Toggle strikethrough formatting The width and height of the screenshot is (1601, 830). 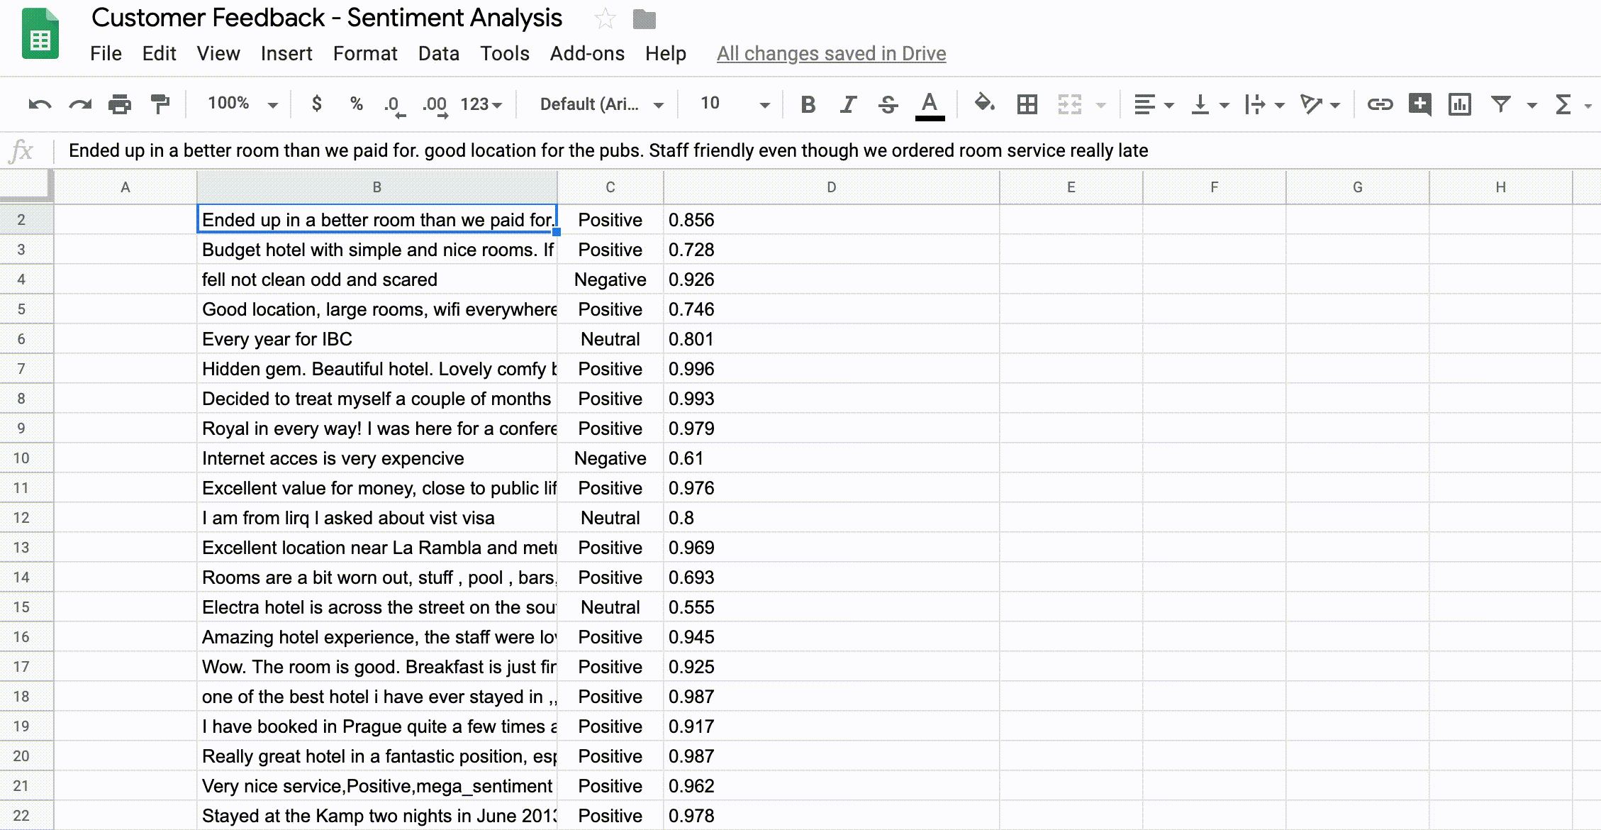[x=888, y=104]
